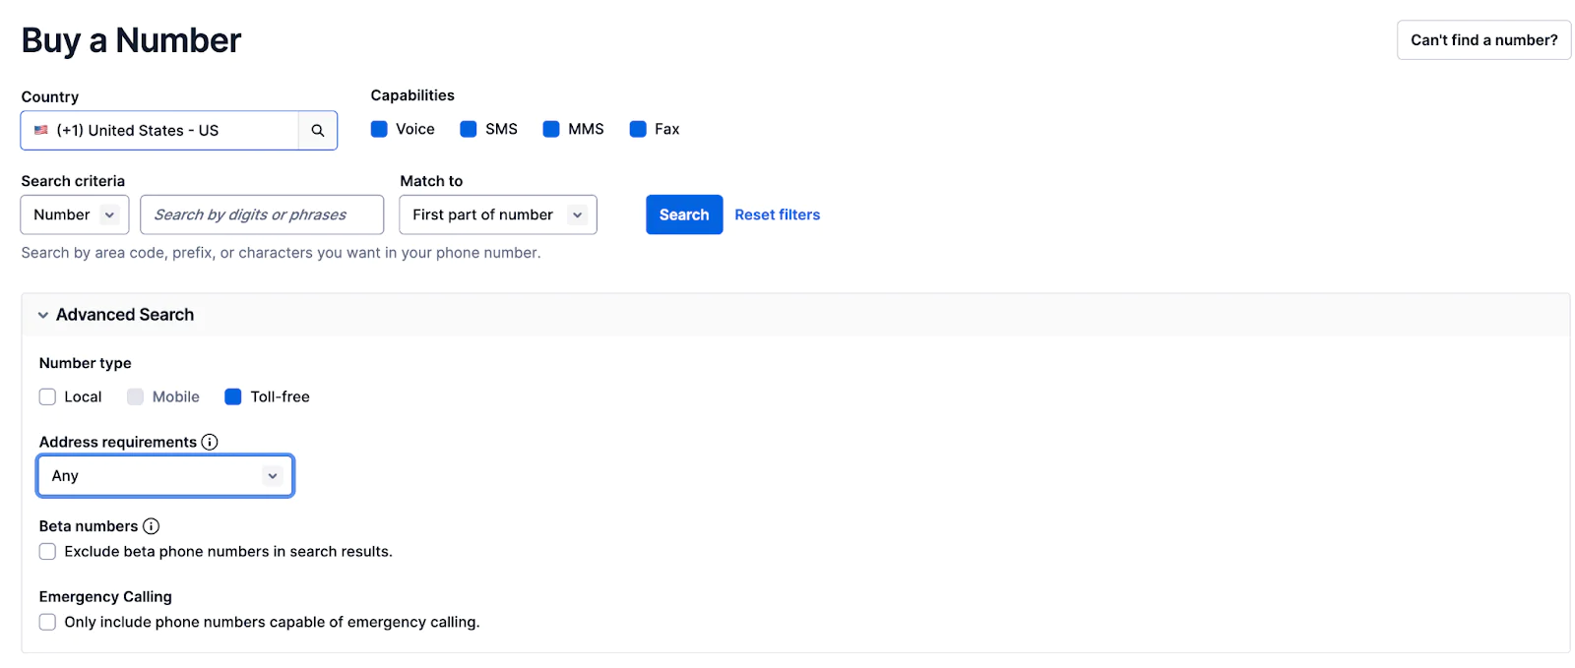Click the Number type label
This screenshot has width=1575, height=668.
click(x=86, y=363)
